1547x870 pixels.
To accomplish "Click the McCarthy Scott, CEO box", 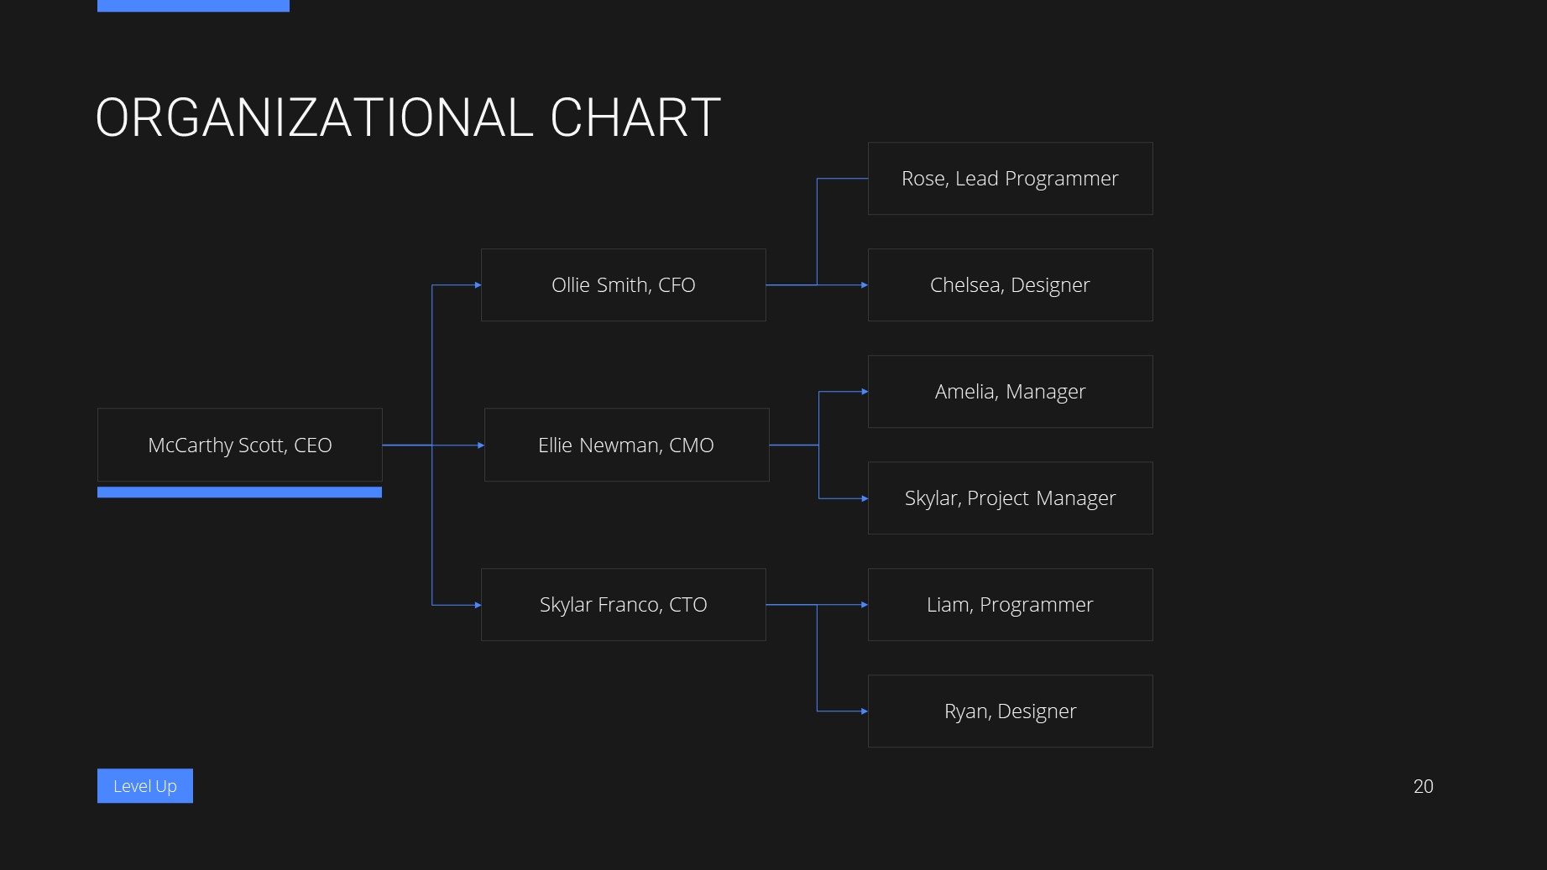I will click(x=240, y=445).
